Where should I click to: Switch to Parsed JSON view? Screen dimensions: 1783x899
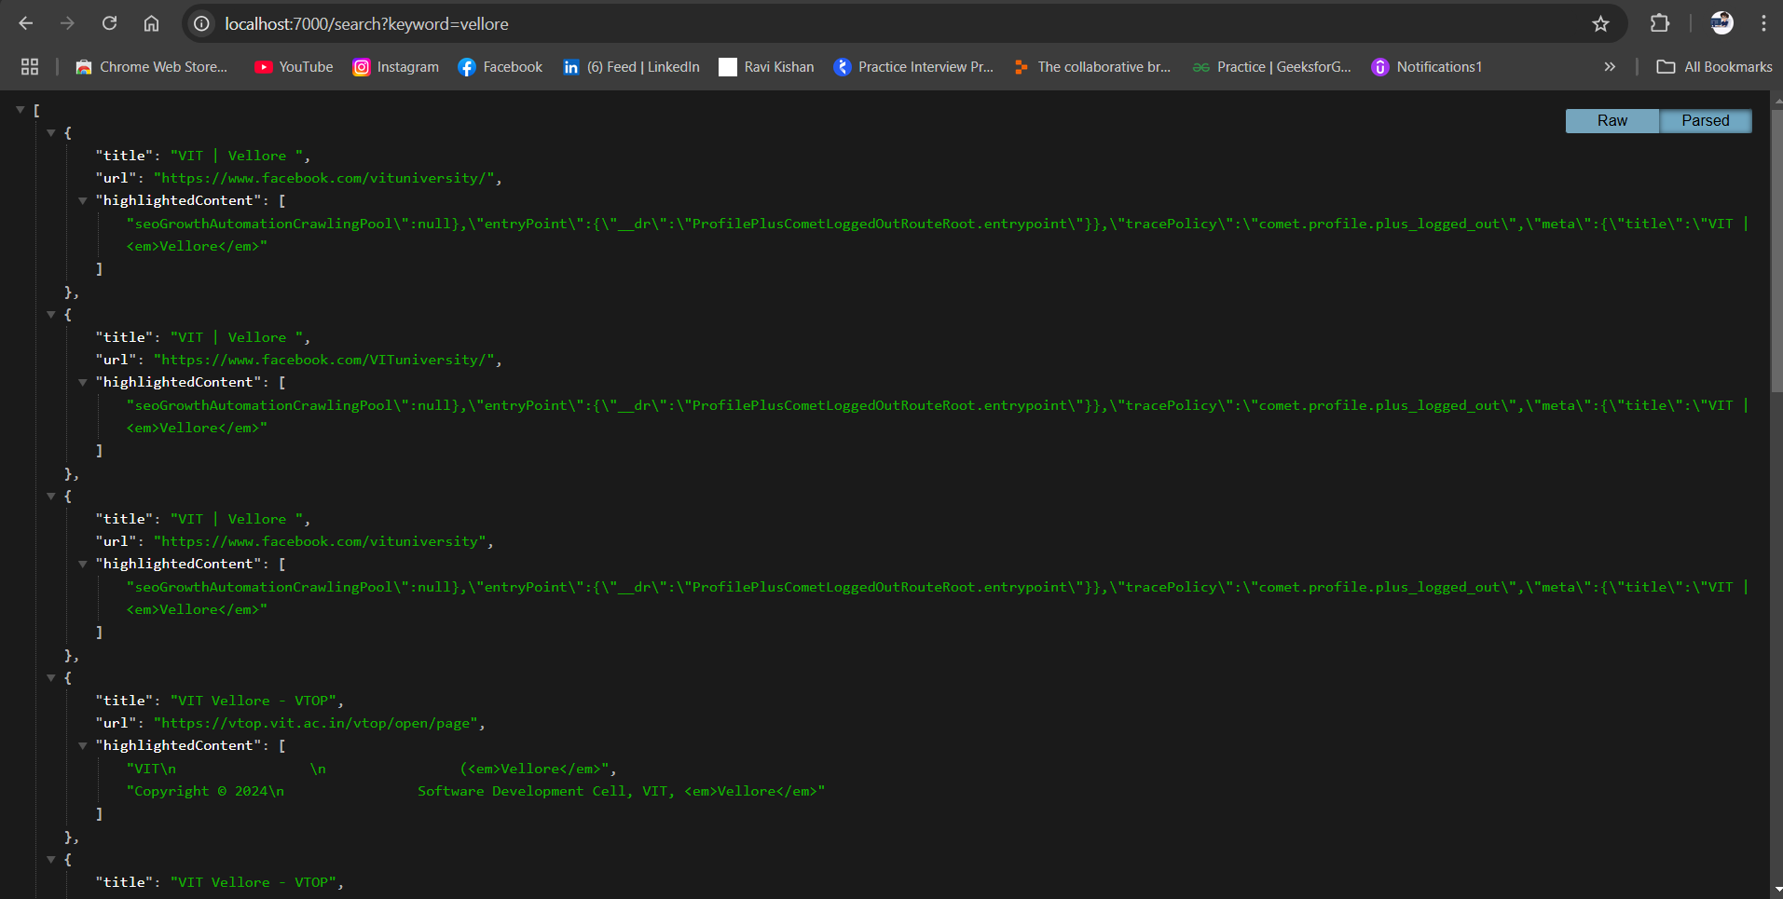coord(1706,121)
